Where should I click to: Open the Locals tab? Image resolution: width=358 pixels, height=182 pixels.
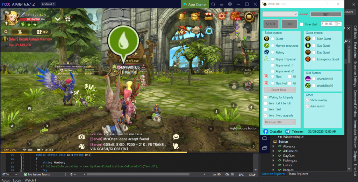click(x=17, y=180)
